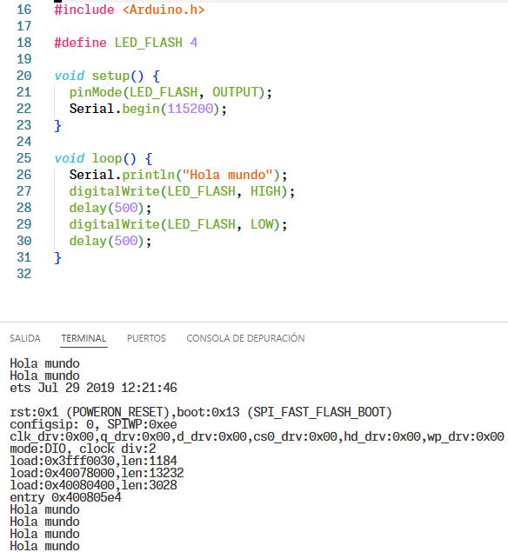Viewport: 508px width, 552px height.
Task: Open the SALIDA panel tab
Action: [25, 338]
